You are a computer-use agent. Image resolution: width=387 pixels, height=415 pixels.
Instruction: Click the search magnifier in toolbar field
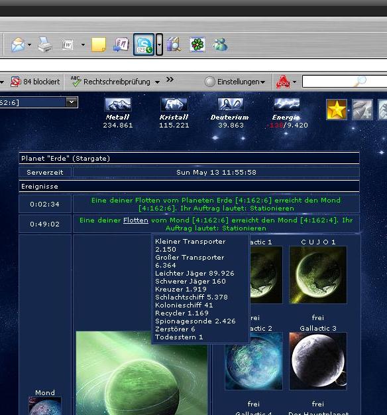[x=360, y=81]
